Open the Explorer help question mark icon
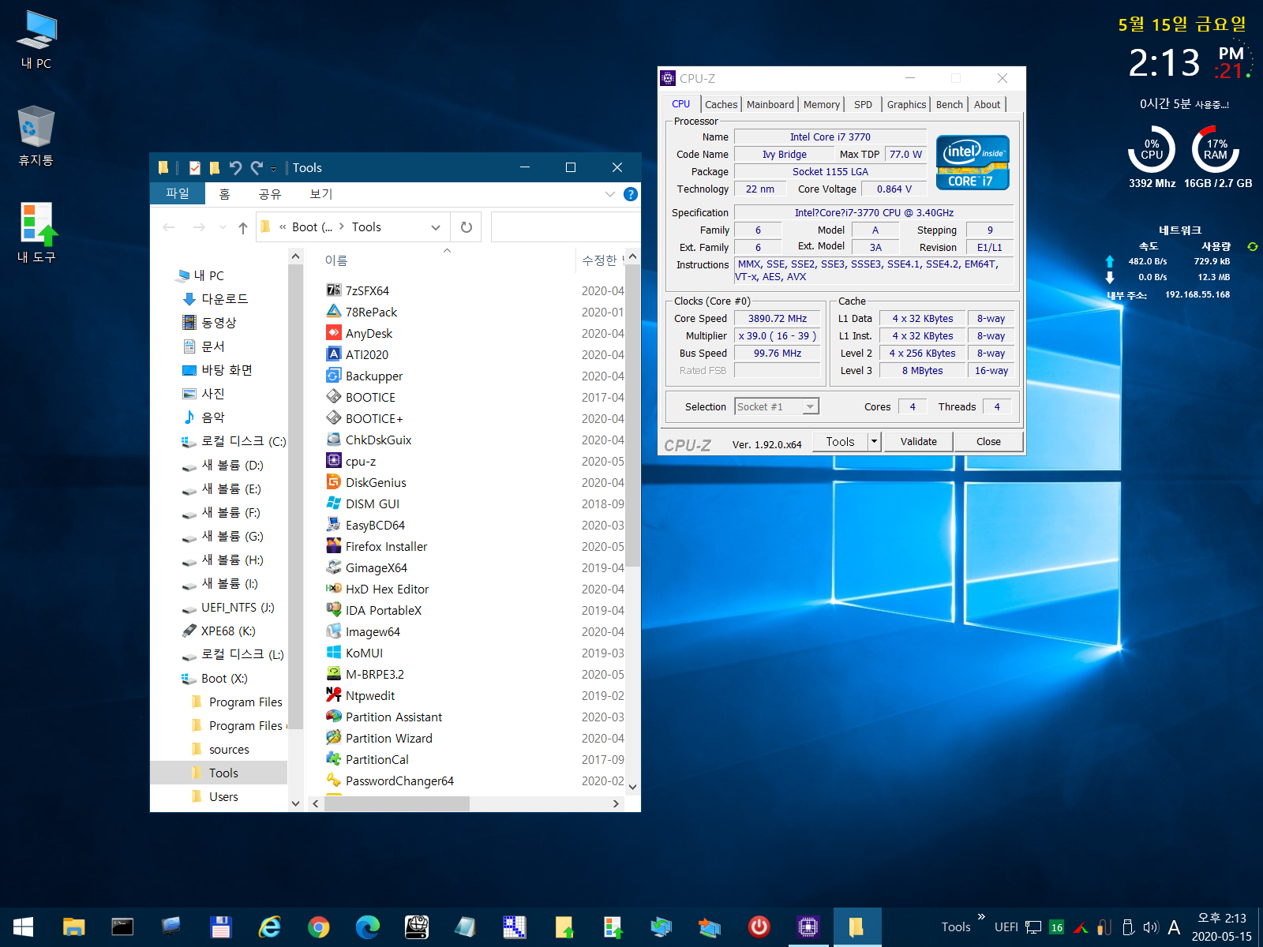 point(630,194)
